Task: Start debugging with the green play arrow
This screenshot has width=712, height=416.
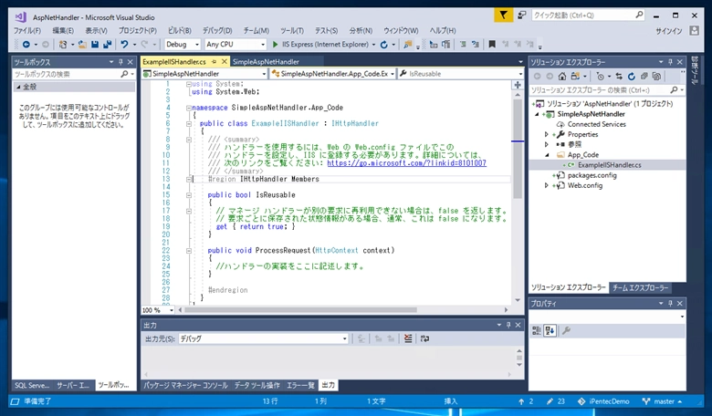Action: tap(275, 45)
